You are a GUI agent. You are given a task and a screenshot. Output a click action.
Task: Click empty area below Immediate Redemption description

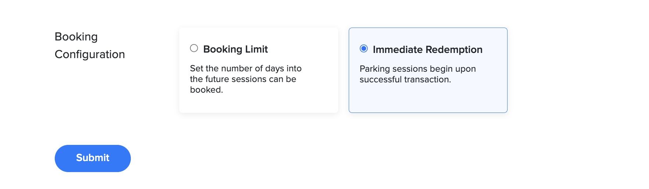click(428, 99)
